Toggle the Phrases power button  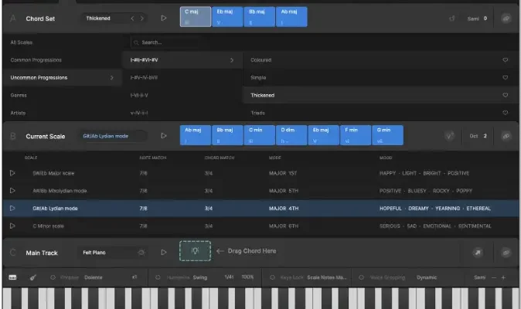tap(53, 277)
